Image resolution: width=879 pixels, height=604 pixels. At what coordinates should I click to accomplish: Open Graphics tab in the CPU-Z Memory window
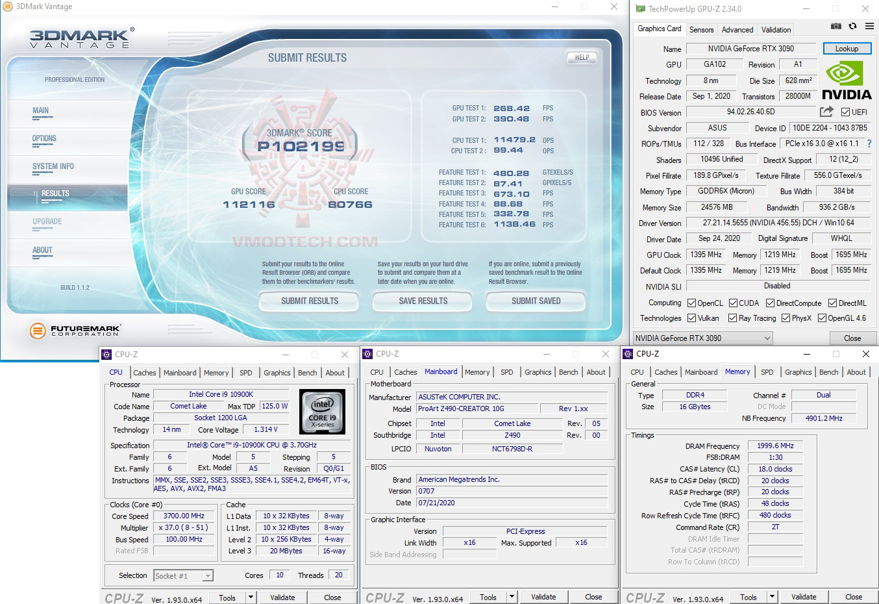[799, 372]
